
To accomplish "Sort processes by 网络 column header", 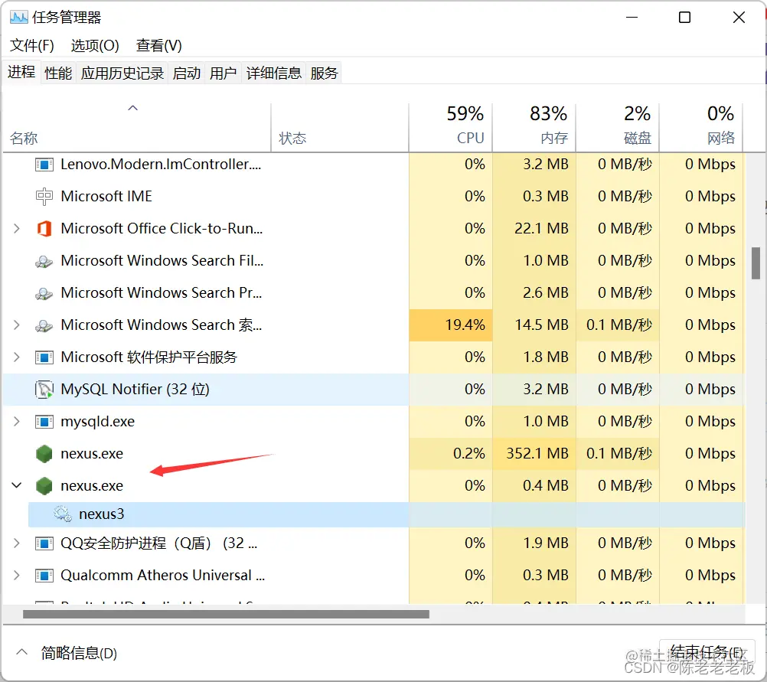I will coord(701,128).
